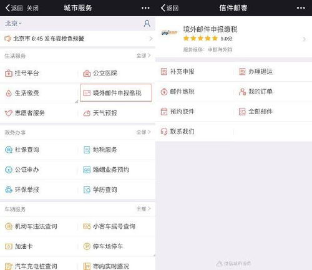The width and height of the screenshot is (312, 270).
Task: Tap the 小客车摇号查询 icon
Action: [87, 226]
